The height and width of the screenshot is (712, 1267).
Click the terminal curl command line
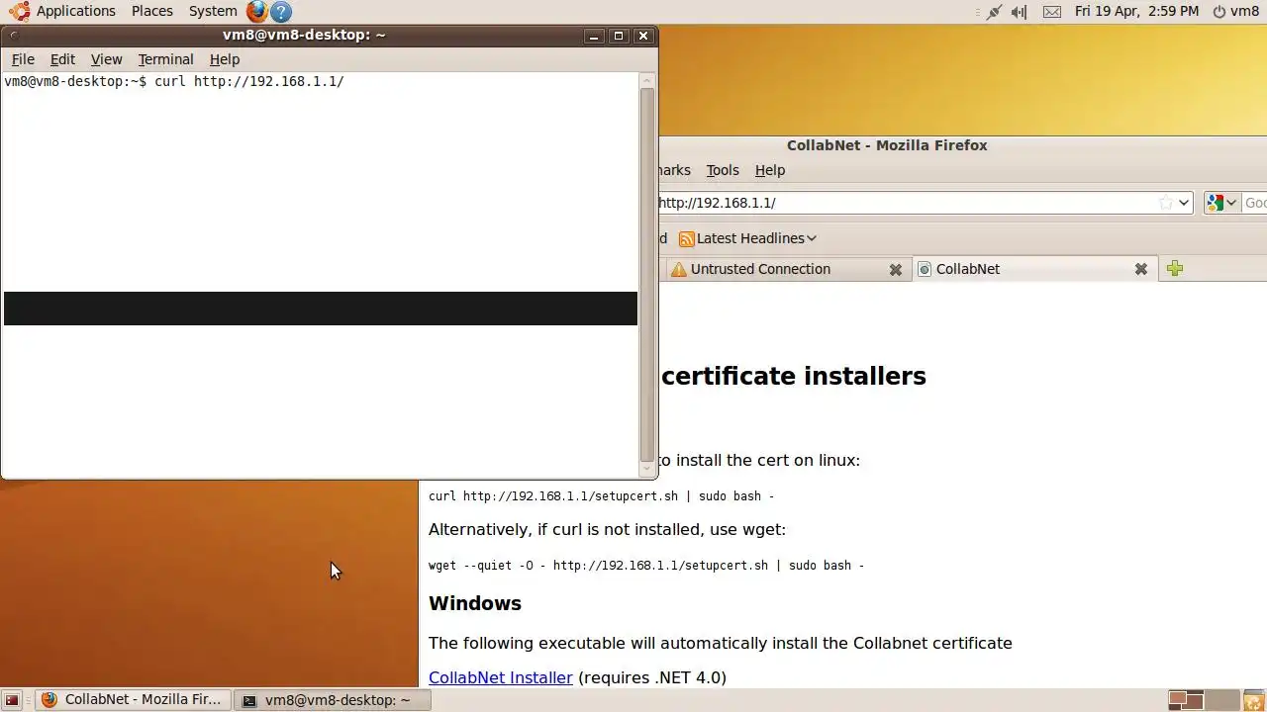click(173, 81)
